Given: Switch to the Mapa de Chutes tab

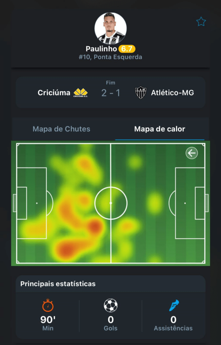Looking at the screenshot, I should [61, 129].
